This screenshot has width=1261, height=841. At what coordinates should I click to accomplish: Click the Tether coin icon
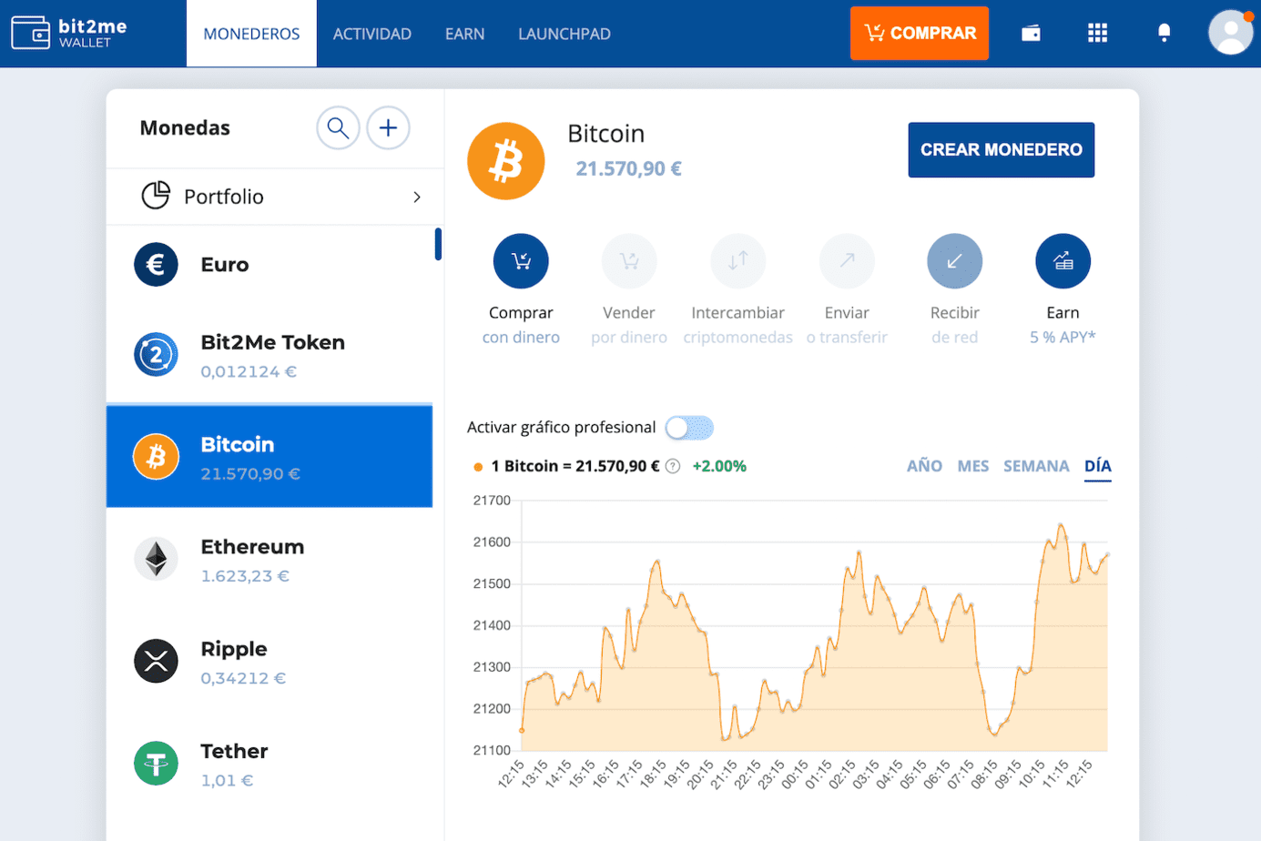click(156, 763)
